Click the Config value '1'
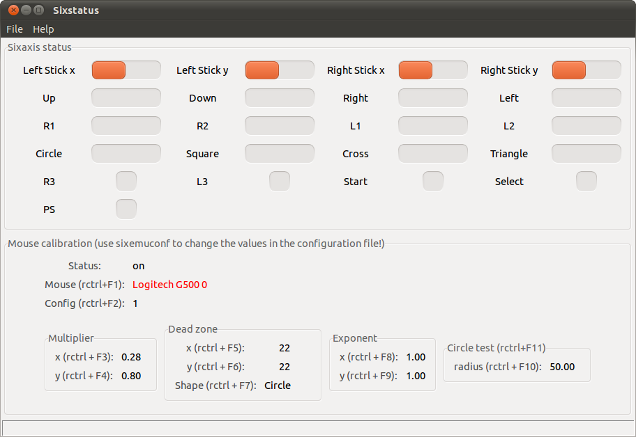Image resolution: width=636 pixels, height=437 pixels. coord(135,303)
